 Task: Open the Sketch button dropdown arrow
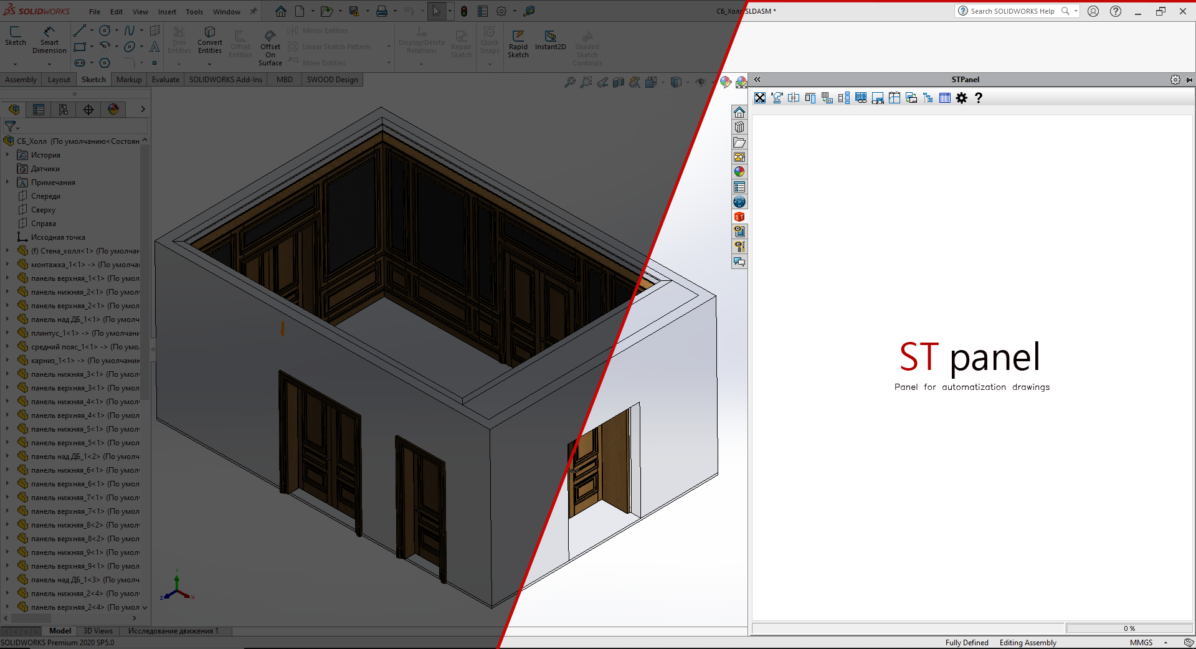click(x=15, y=64)
